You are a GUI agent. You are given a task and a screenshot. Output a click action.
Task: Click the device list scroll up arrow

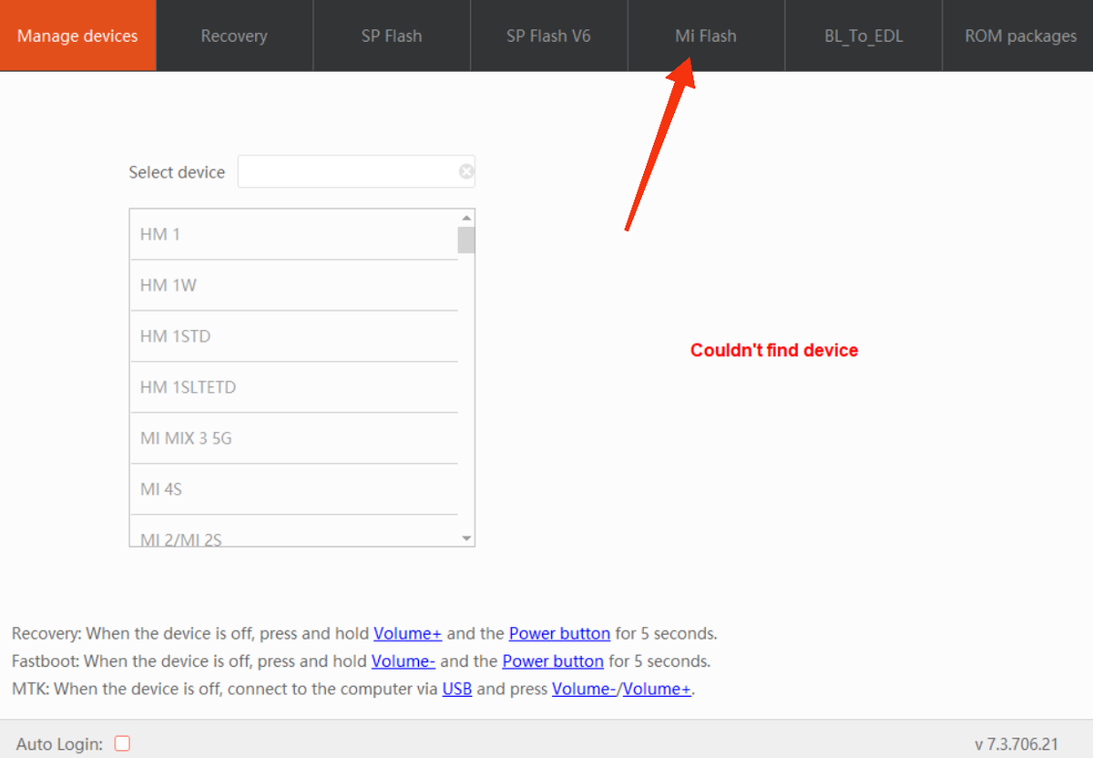pyautogui.click(x=466, y=218)
